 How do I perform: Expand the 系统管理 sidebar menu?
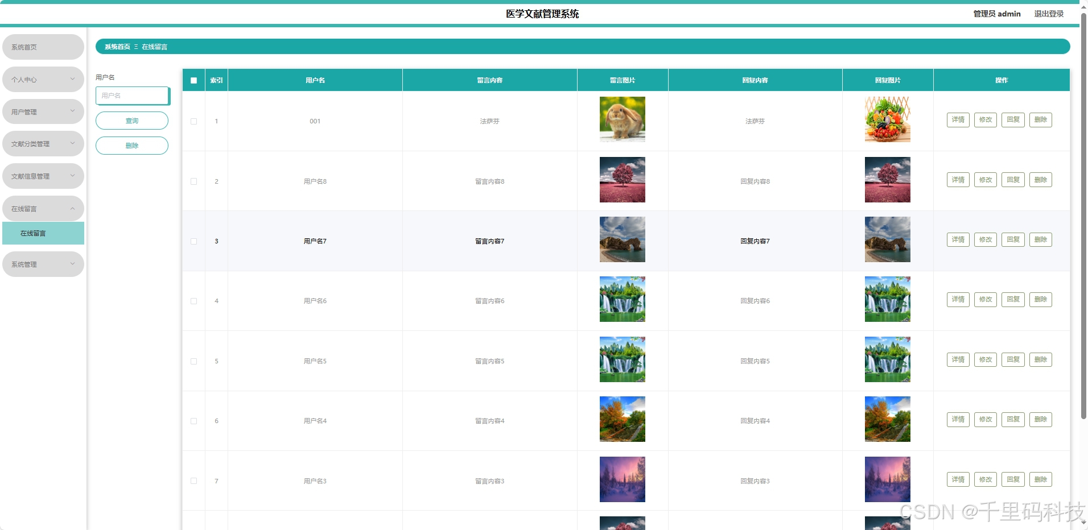coord(43,264)
